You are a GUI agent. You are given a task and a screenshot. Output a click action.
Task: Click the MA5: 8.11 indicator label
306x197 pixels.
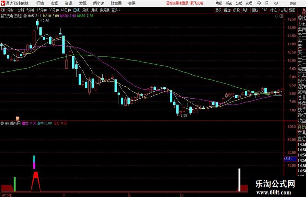click(35, 16)
